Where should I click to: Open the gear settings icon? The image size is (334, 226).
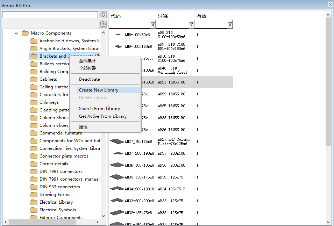(103, 24)
